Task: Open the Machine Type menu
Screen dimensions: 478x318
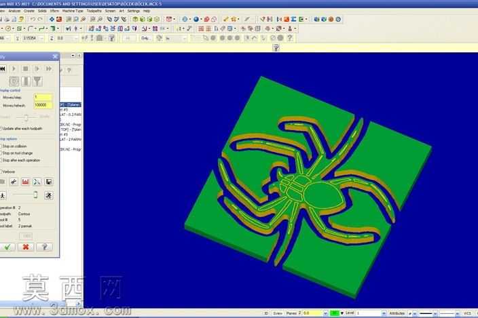Action: point(73,11)
